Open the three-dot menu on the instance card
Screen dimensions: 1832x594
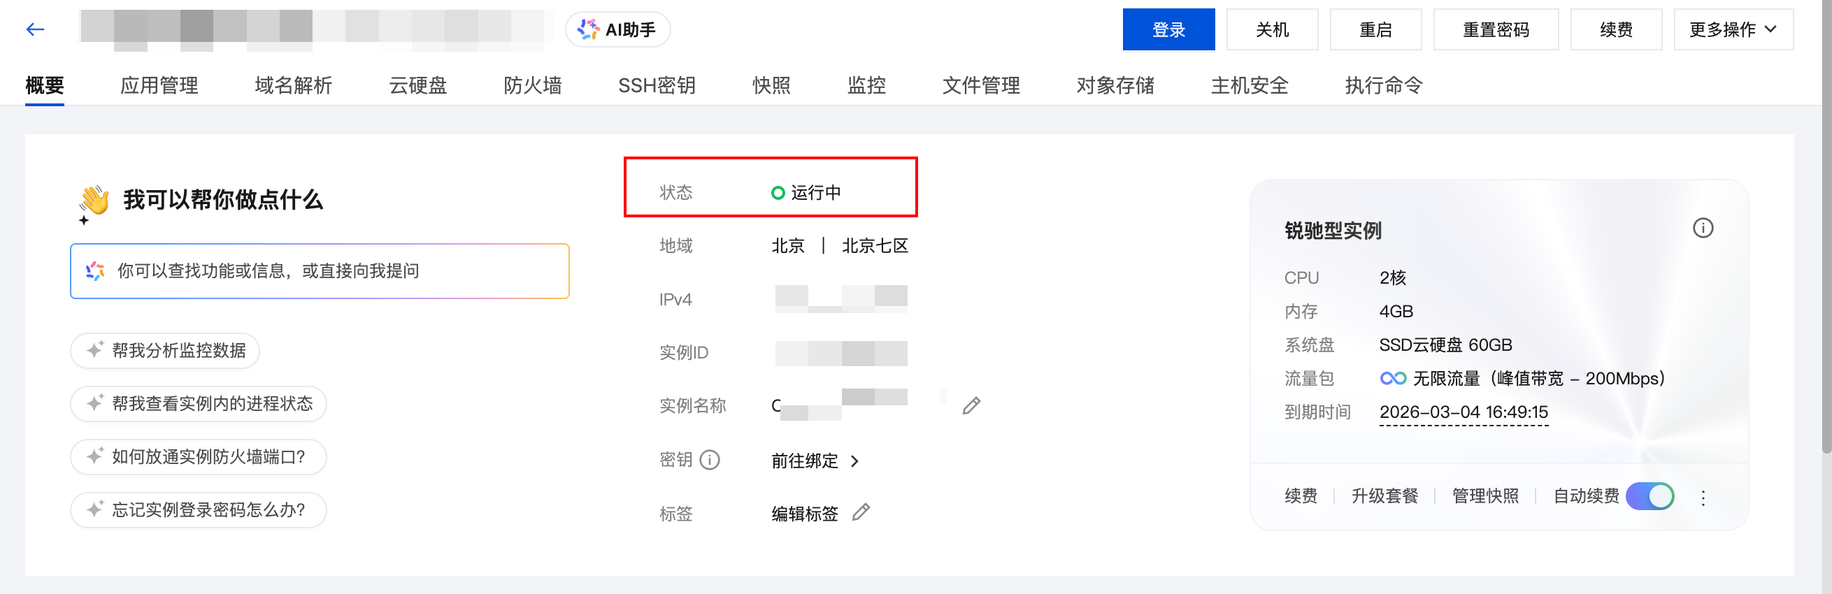click(1703, 497)
